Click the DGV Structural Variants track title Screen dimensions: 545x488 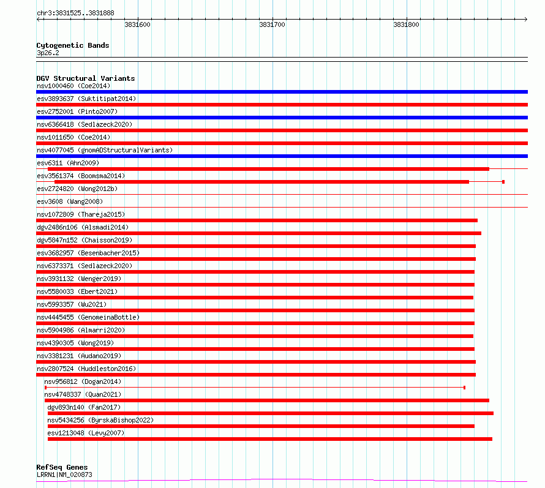(x=86, y=78)
